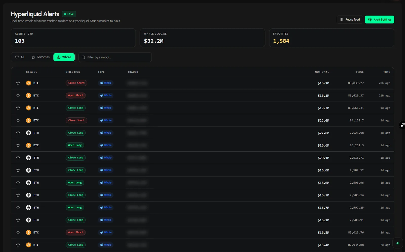This screenshot has height=252, width=405.
Task: Click the Whale Volume stat card
Action: 202,38
